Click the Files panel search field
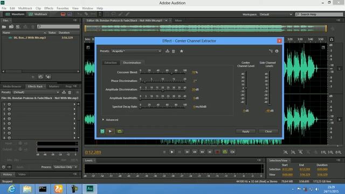The height and width of the screenshot is (194, 345). (x=58, y=26)
